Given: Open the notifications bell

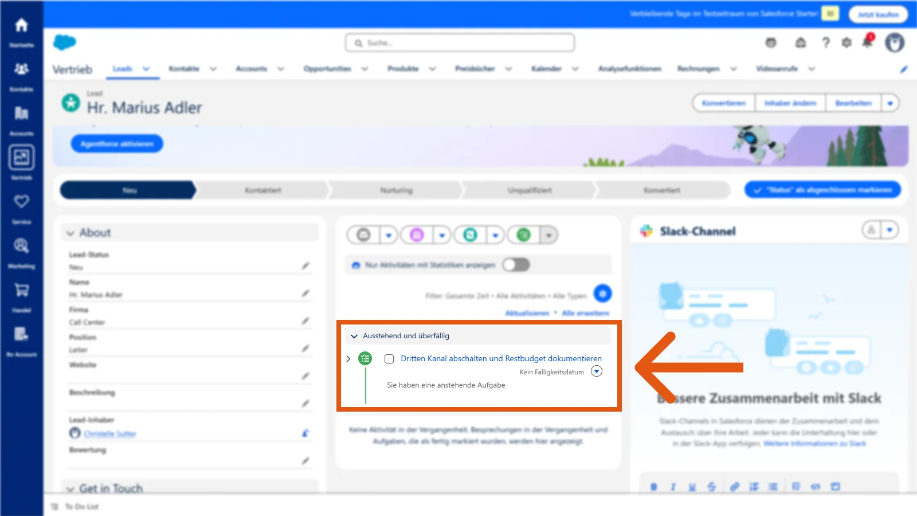Looking at the screenshot, I should point(868,42).
